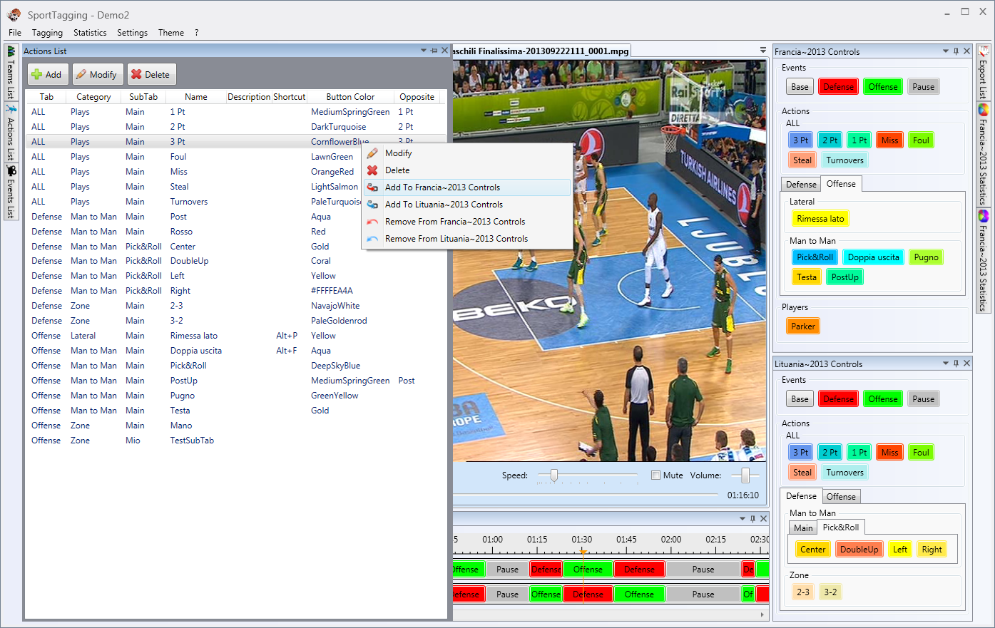995x628 pixels.
Task: Click the Modify pencil toolbar button
Action: tap(96, 74)
